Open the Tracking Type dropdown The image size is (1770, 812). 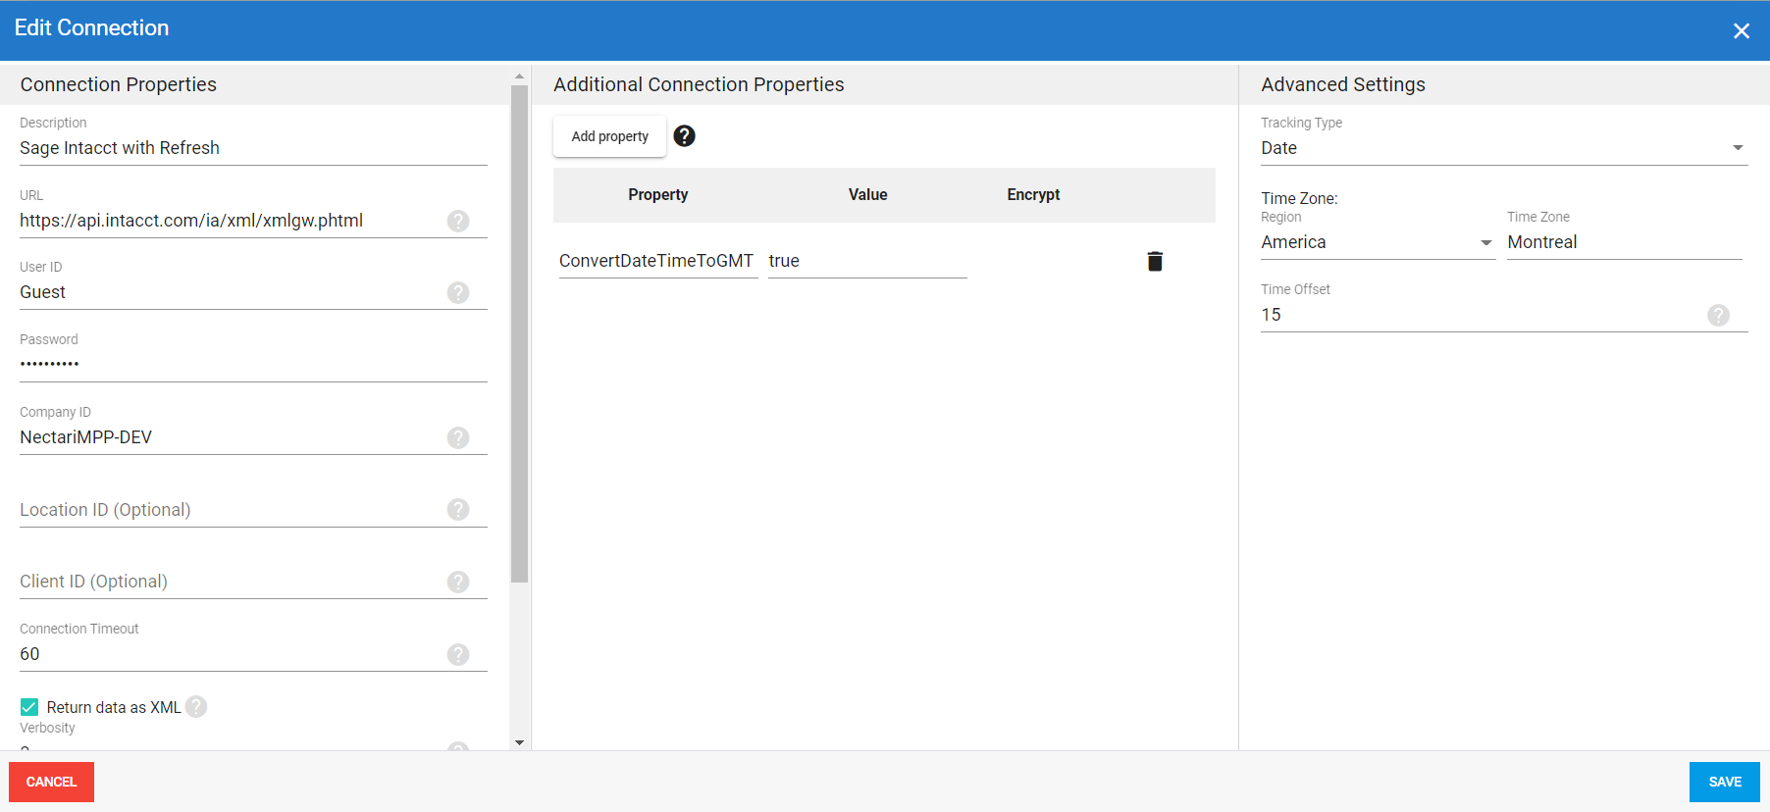click(x=1503, y=148)
